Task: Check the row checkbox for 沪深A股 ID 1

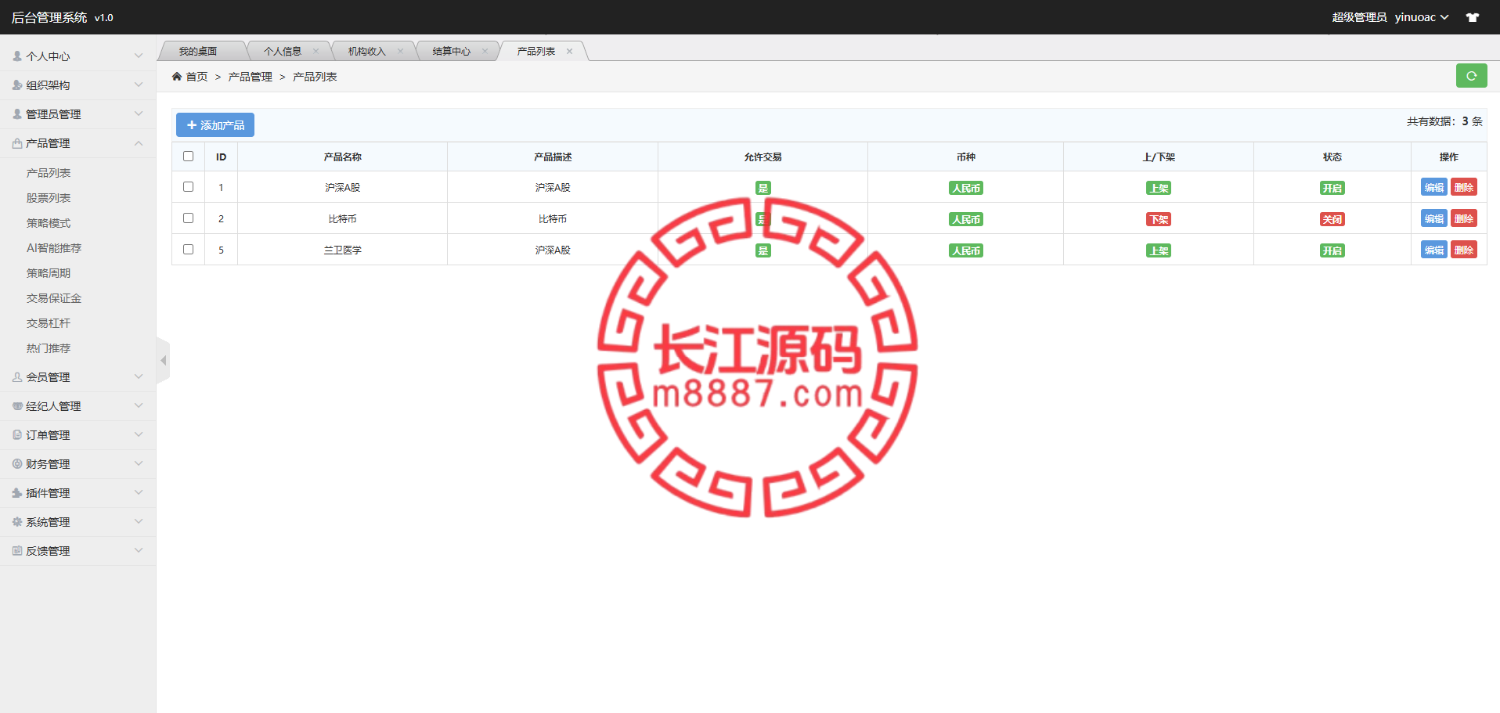Action: [x=188, y=187]
